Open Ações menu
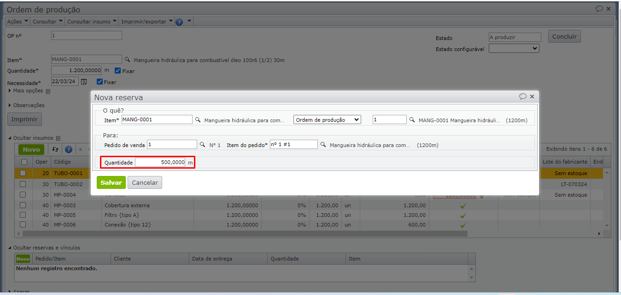 tap(18, 22)
